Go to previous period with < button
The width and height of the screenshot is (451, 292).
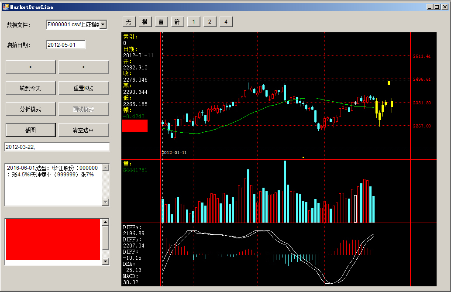pos(30,67)
